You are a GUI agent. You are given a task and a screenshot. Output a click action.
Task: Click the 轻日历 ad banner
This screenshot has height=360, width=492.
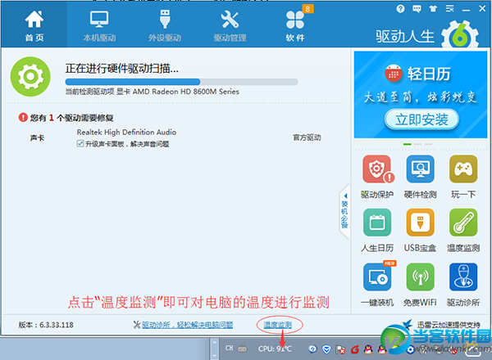pos(421,95)
